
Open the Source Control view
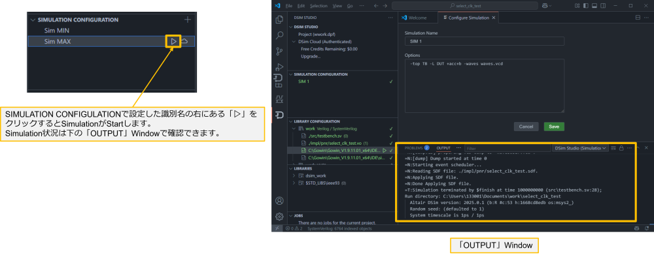coord(280,51)
